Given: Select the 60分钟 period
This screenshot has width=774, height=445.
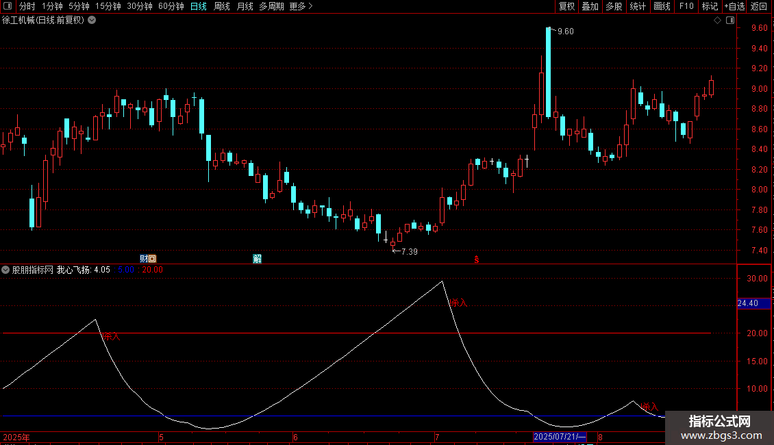Looking at the screenshot, I should [x=171, y=6].
